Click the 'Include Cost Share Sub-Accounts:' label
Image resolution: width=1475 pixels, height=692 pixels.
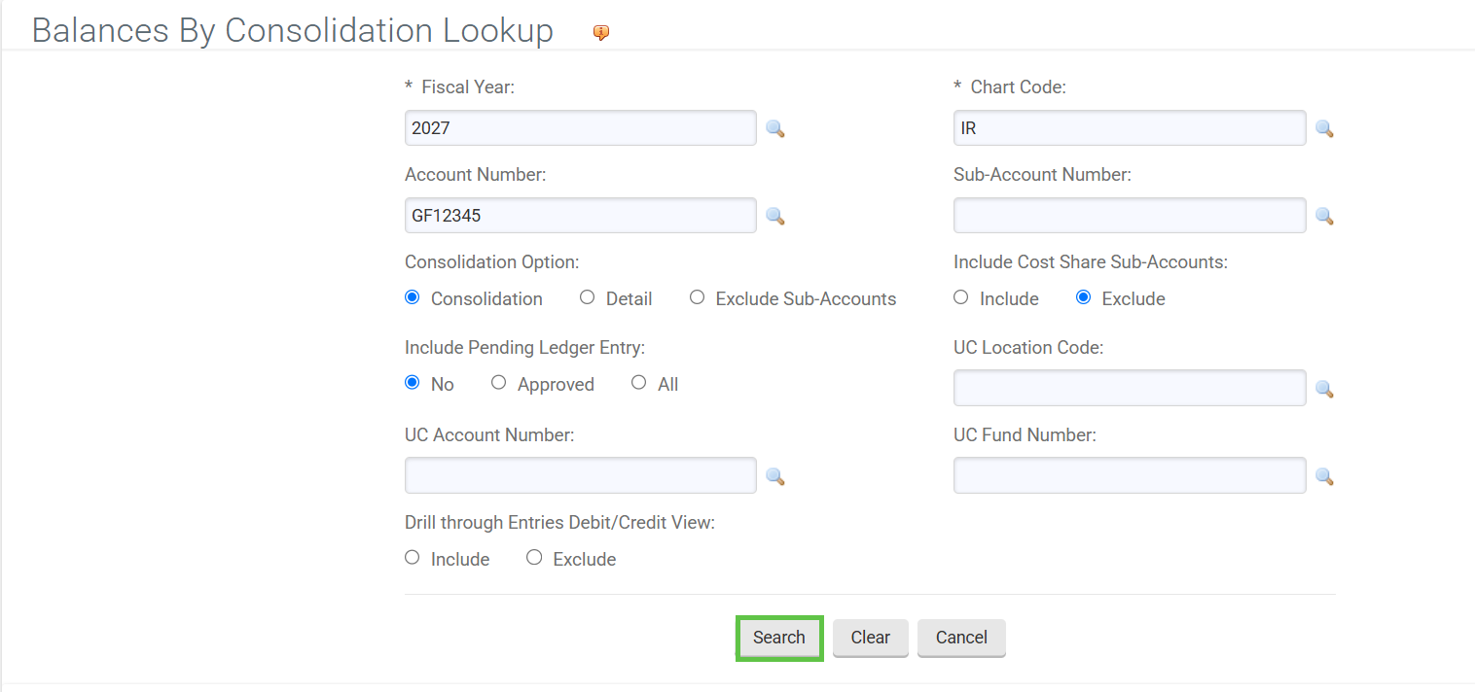click(x=1091, y=262)
